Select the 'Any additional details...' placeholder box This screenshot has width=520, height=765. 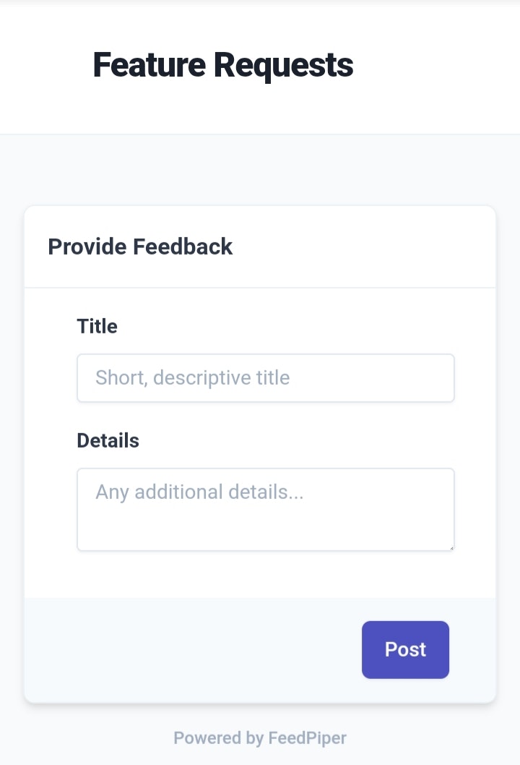coord(265,509)
